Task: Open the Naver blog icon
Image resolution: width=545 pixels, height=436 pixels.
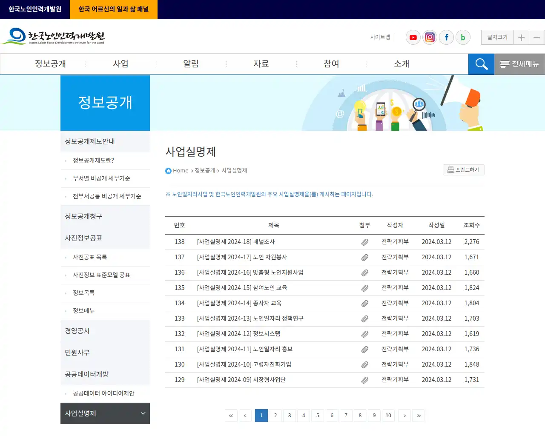Action: (x=463, y=37)
